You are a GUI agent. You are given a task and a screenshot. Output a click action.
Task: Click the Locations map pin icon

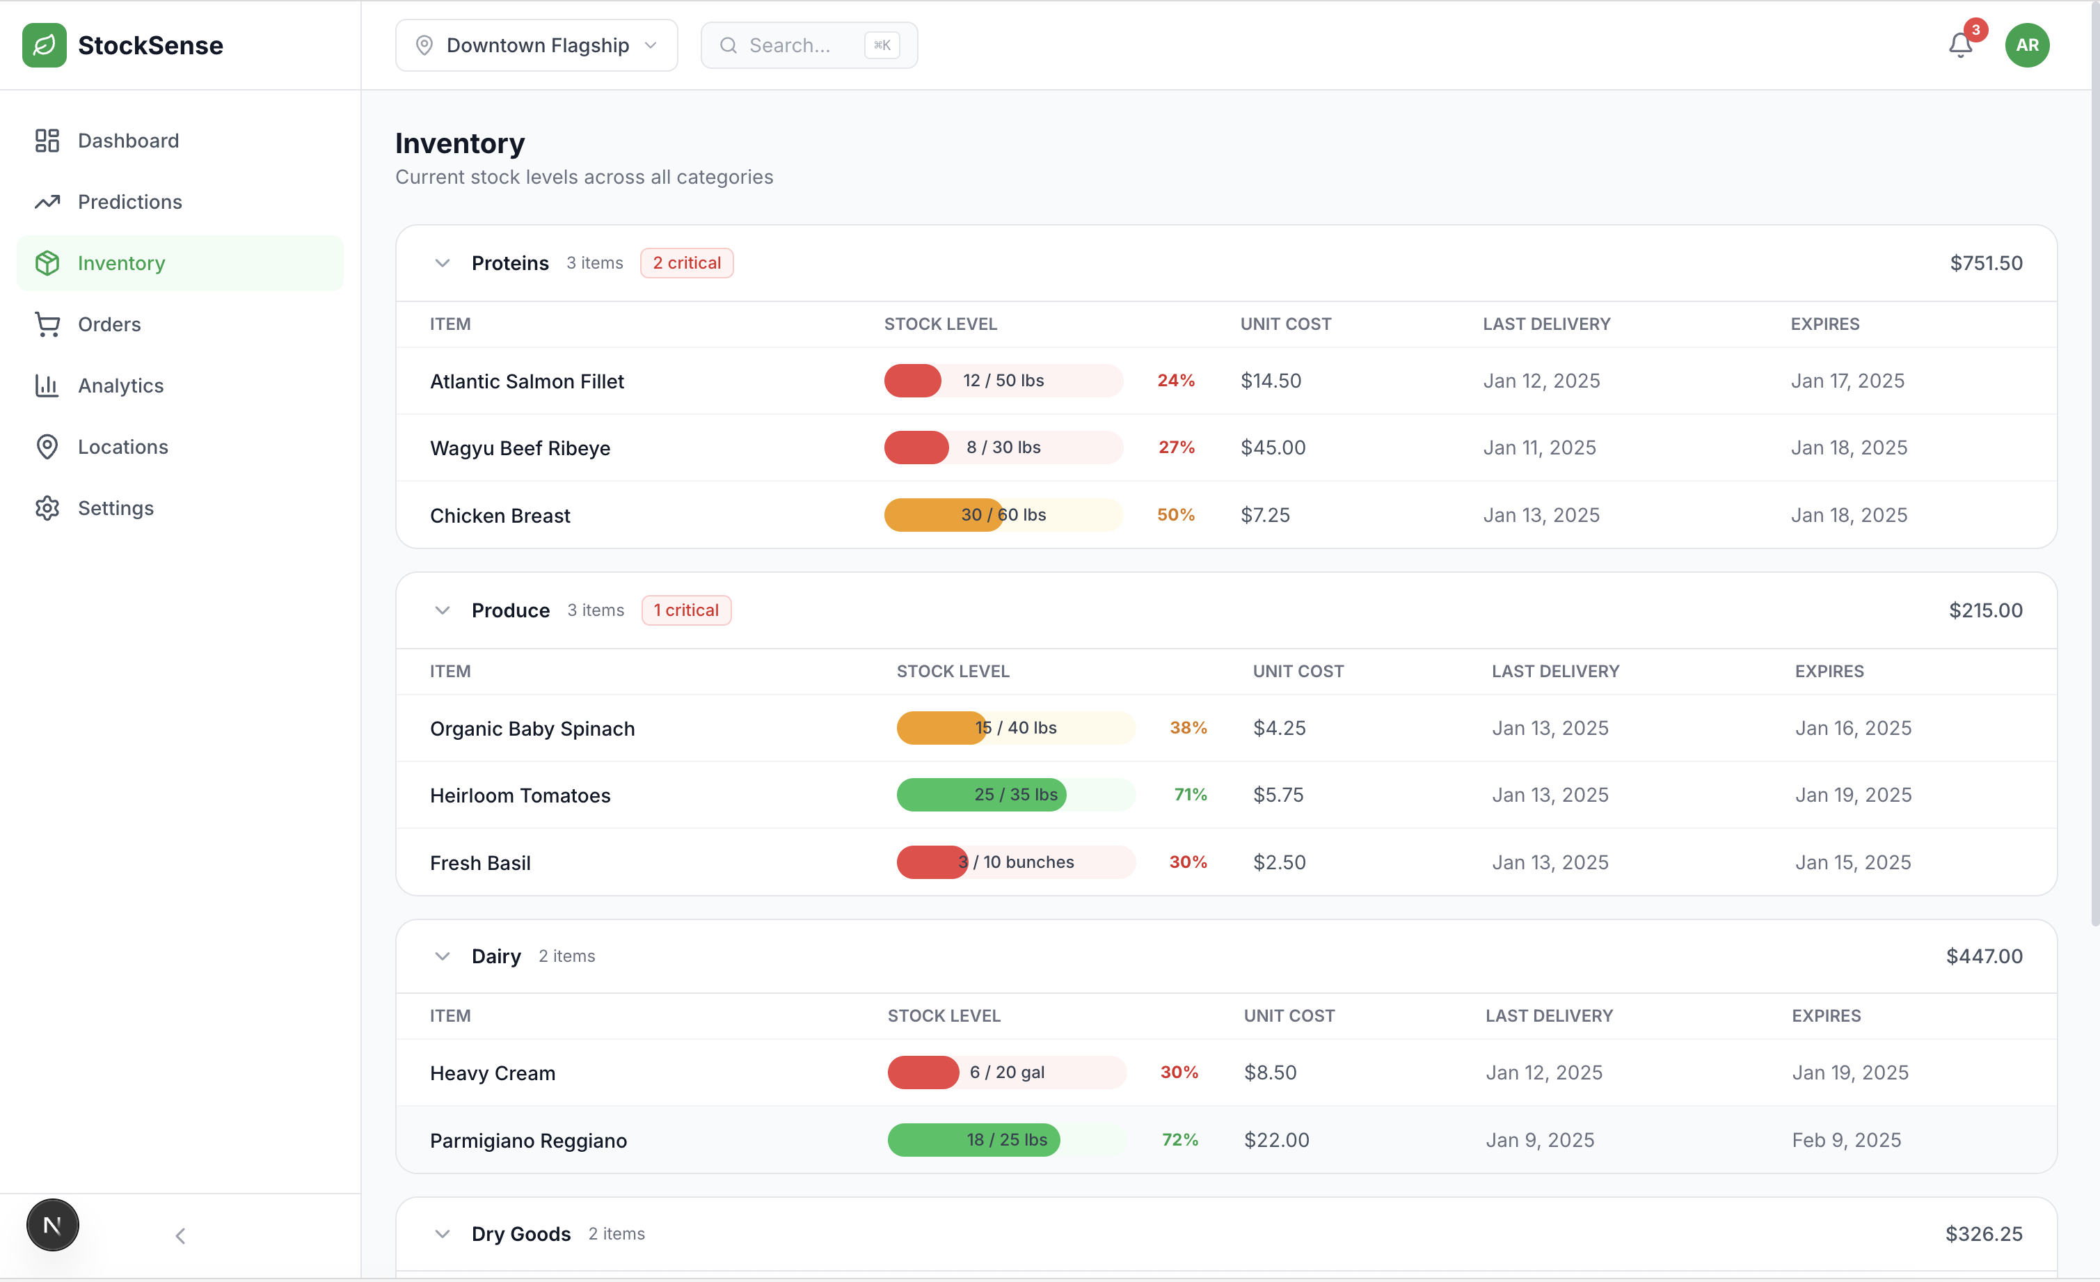[47, 447]
